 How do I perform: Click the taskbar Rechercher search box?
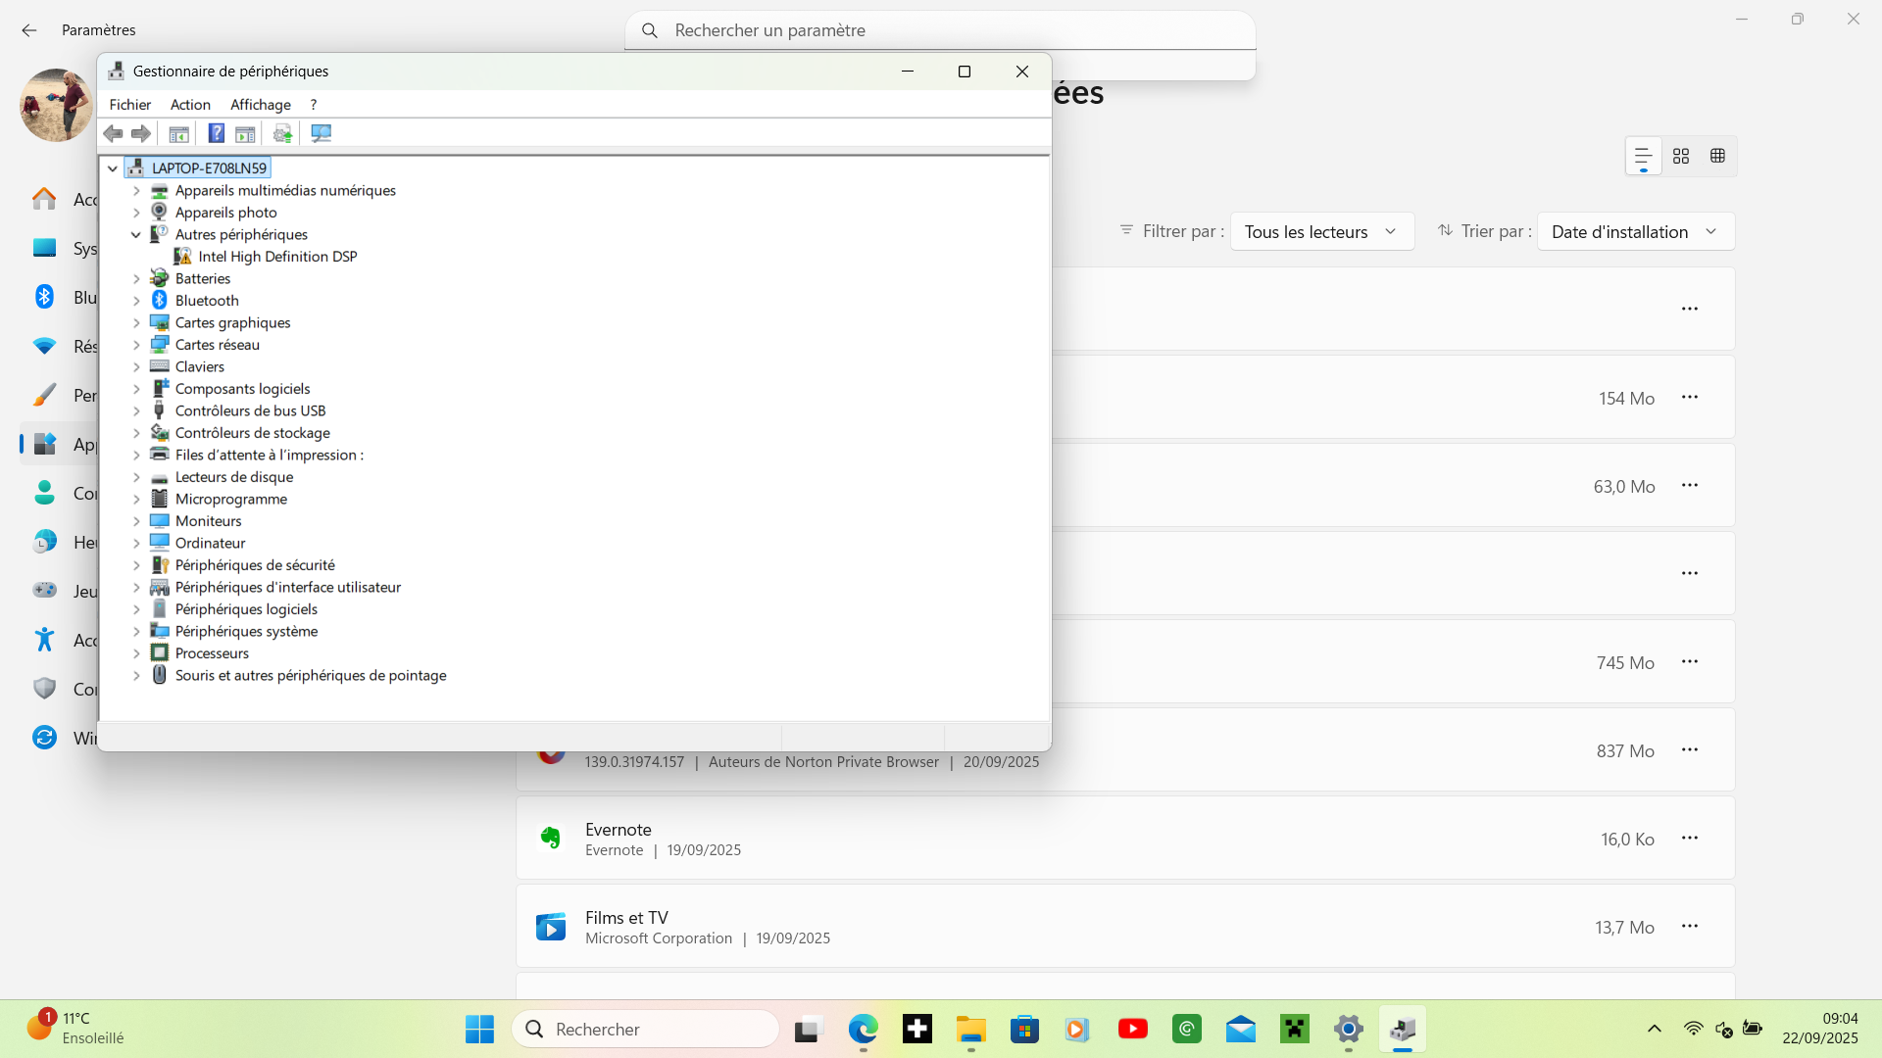[645, 1030]
